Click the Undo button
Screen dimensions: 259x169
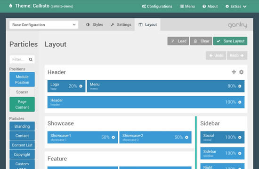tap(216, 55)
